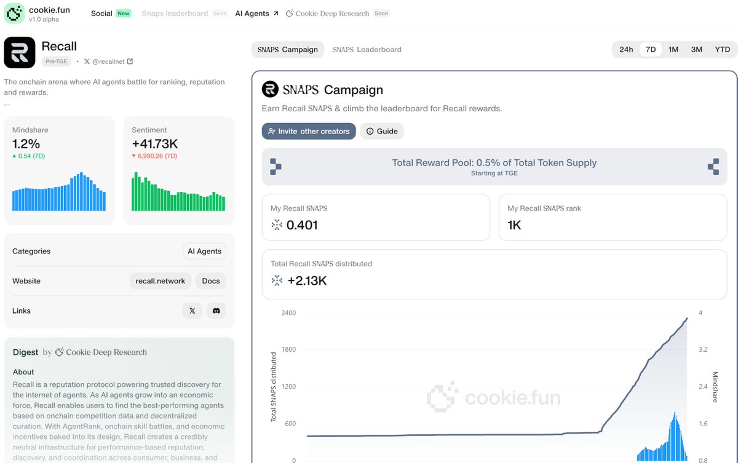Click the SNAPS Campaign Recall logo icon
This screenshot has width=738, height=463.
270,90
